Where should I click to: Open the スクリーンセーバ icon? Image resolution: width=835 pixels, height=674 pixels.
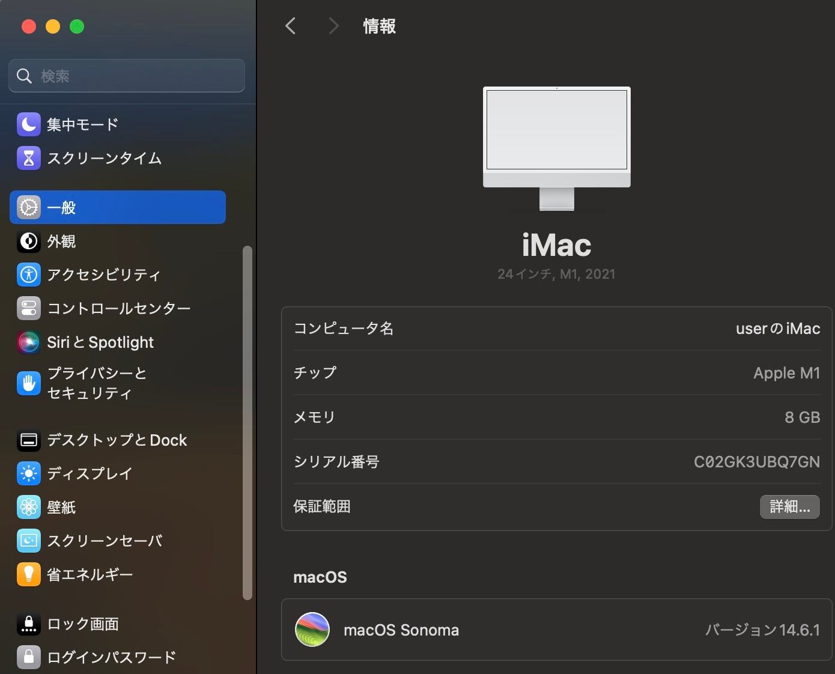(x=29, y=541)
